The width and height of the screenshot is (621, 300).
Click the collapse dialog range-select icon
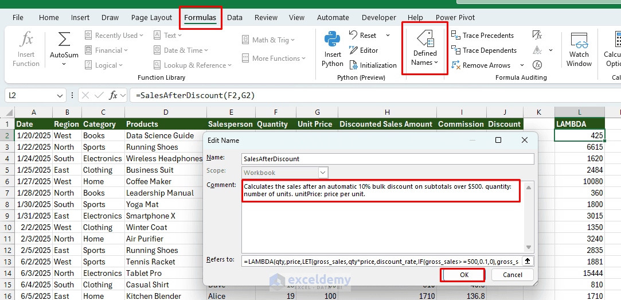click(528, 261)
